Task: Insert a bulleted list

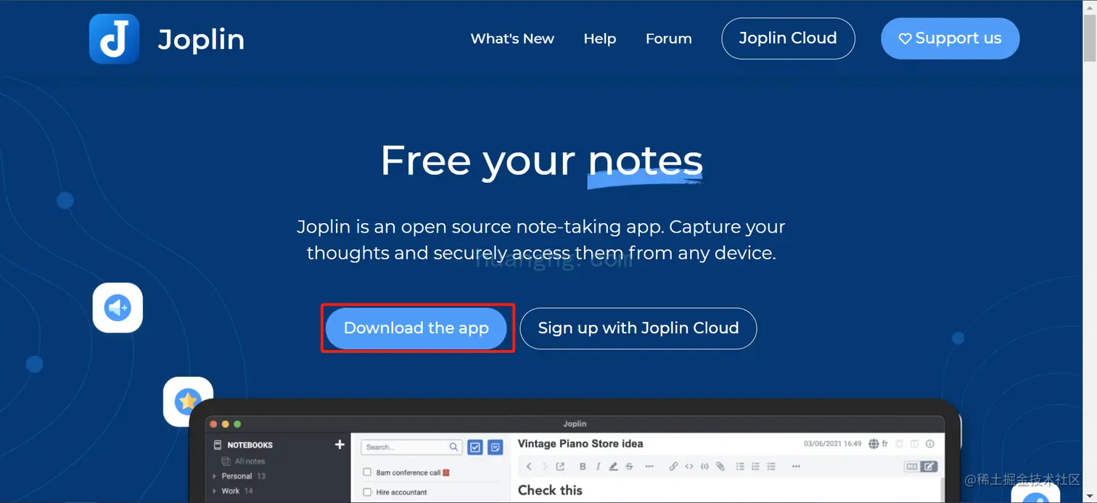Action: click(740, 466)
